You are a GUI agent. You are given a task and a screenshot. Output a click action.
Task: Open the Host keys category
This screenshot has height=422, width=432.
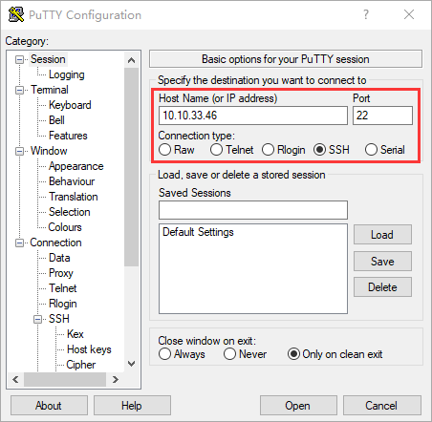click(89, 349)
